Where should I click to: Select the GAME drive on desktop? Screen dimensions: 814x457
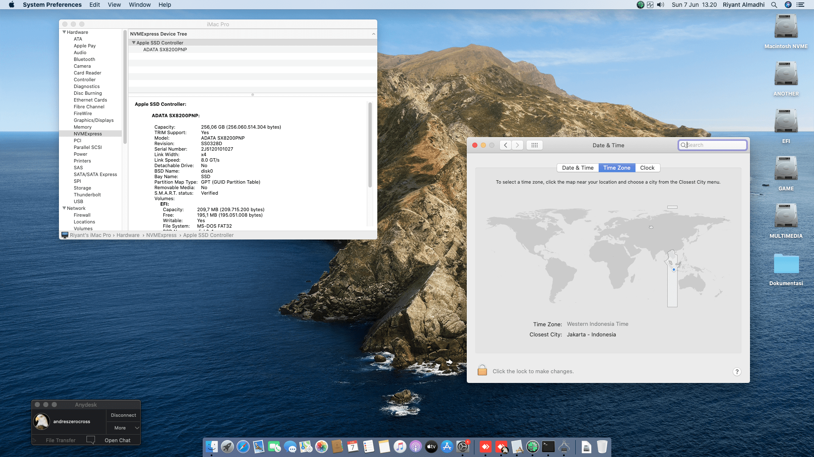[786, 173]
